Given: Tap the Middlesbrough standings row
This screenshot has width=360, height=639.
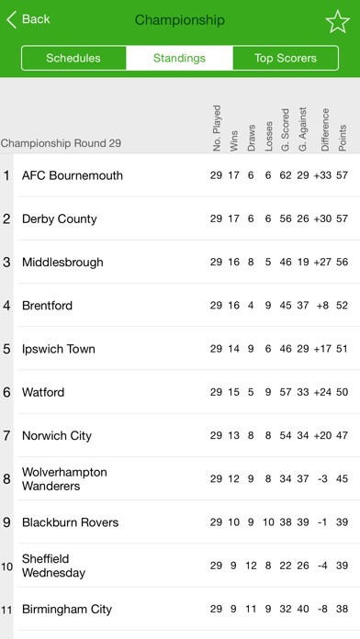Looking at the screenshot, I should point(180,262).
